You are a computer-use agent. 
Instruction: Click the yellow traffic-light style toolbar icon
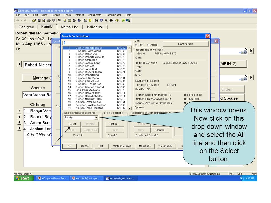point(90,20)
